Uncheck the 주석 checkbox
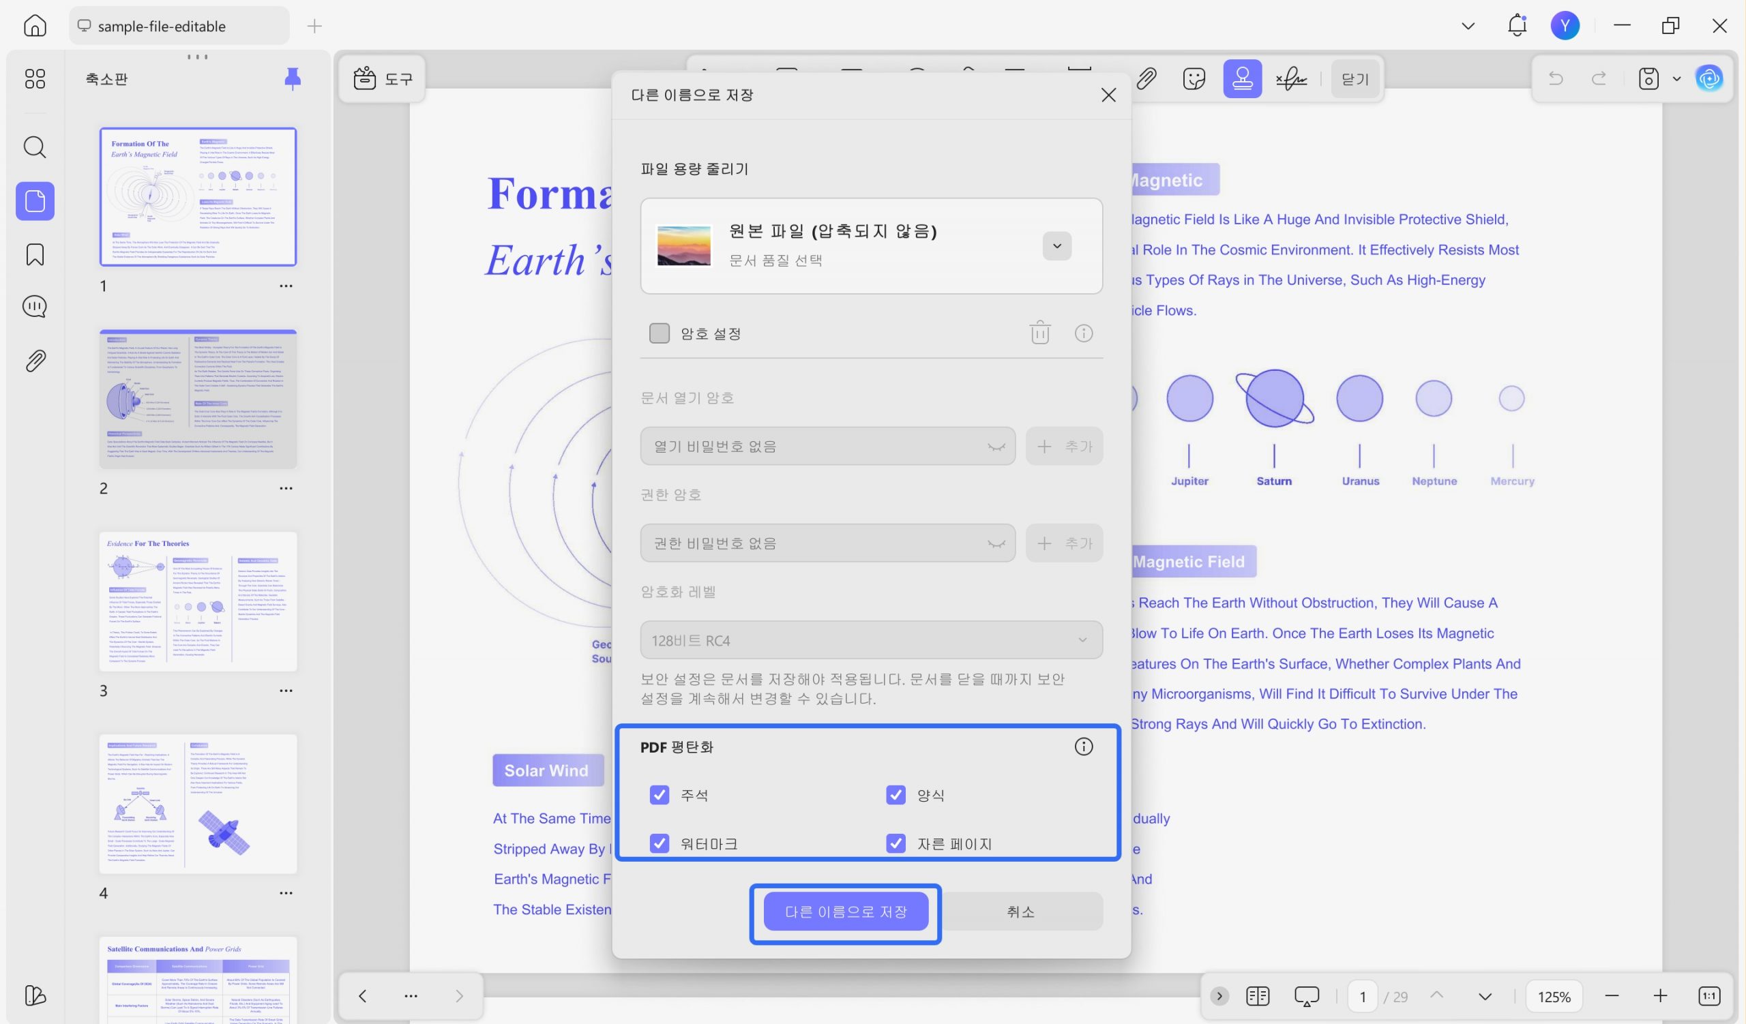This screenshot has width=1746, height=1024. (x=659, y=794)
